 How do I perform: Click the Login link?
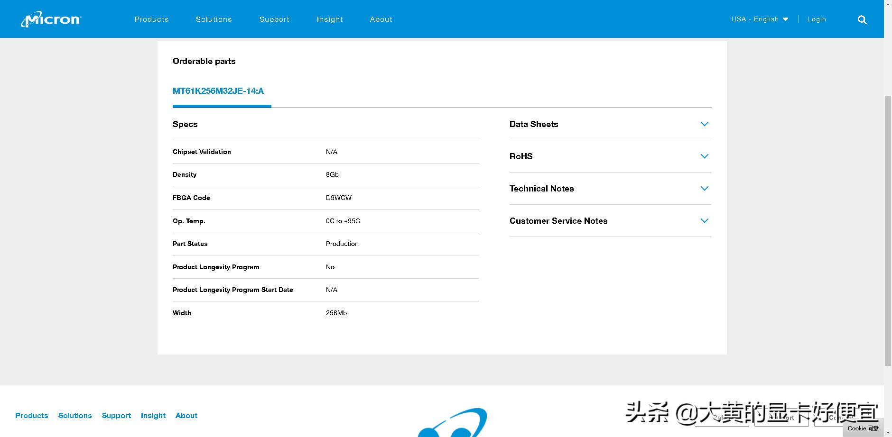(x=817, y=19)
